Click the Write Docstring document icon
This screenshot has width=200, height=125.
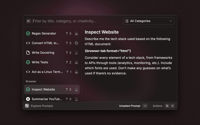click(28, 53)
